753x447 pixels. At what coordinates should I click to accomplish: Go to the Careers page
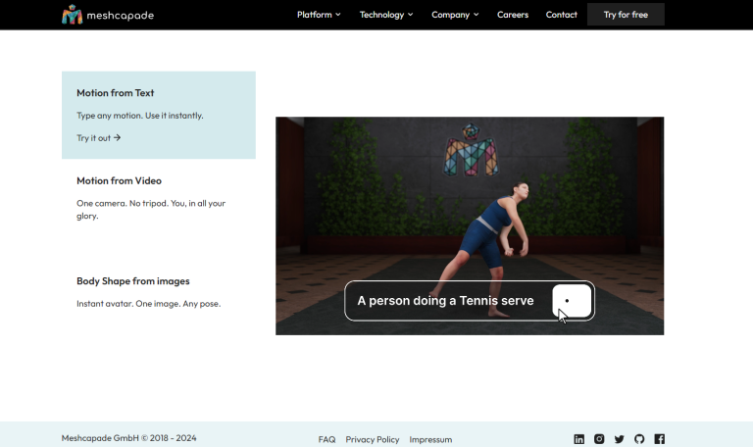click(x=513, y=15)
